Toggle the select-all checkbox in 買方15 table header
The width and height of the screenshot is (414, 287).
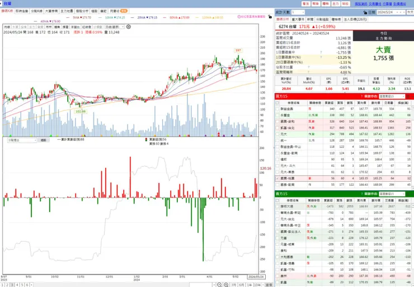277,103
